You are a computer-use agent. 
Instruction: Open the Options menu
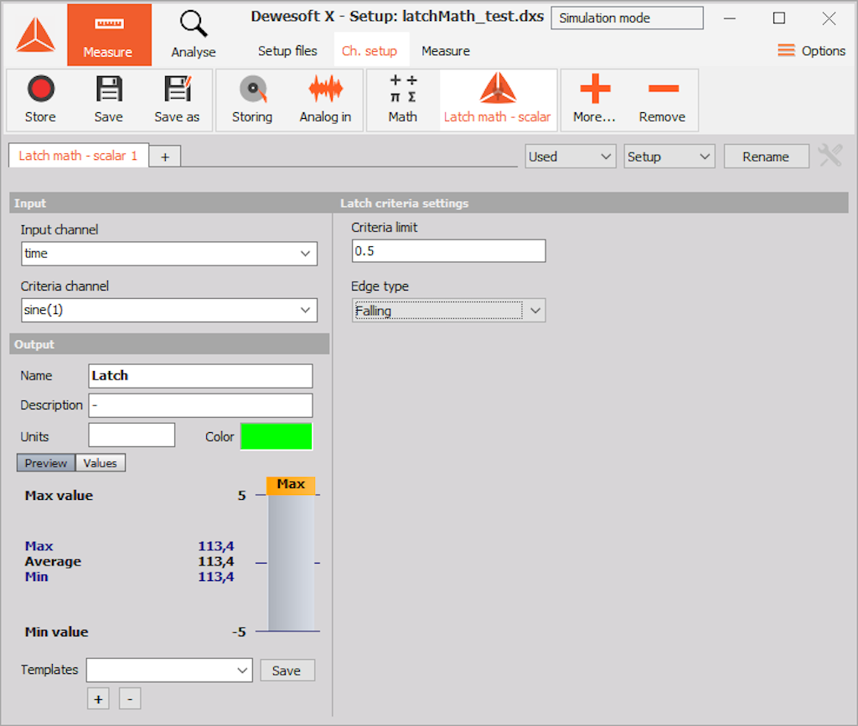[x=811, y=51]
